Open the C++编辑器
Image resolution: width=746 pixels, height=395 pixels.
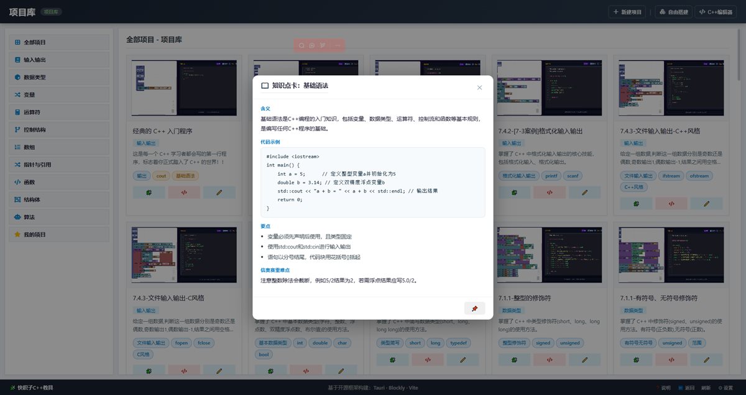point(716,12)
